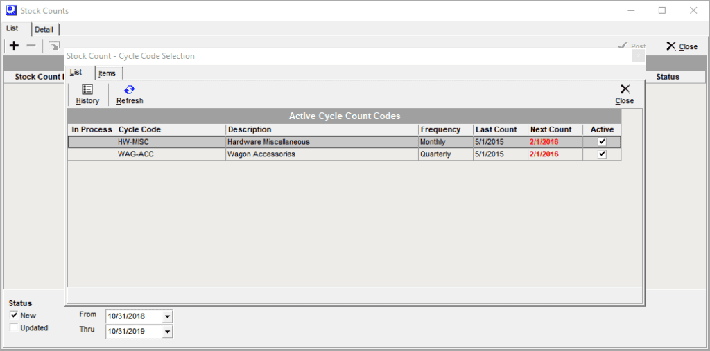
Task: Click the Thru date field 10/31/2019
Action: tap(134, 332)
